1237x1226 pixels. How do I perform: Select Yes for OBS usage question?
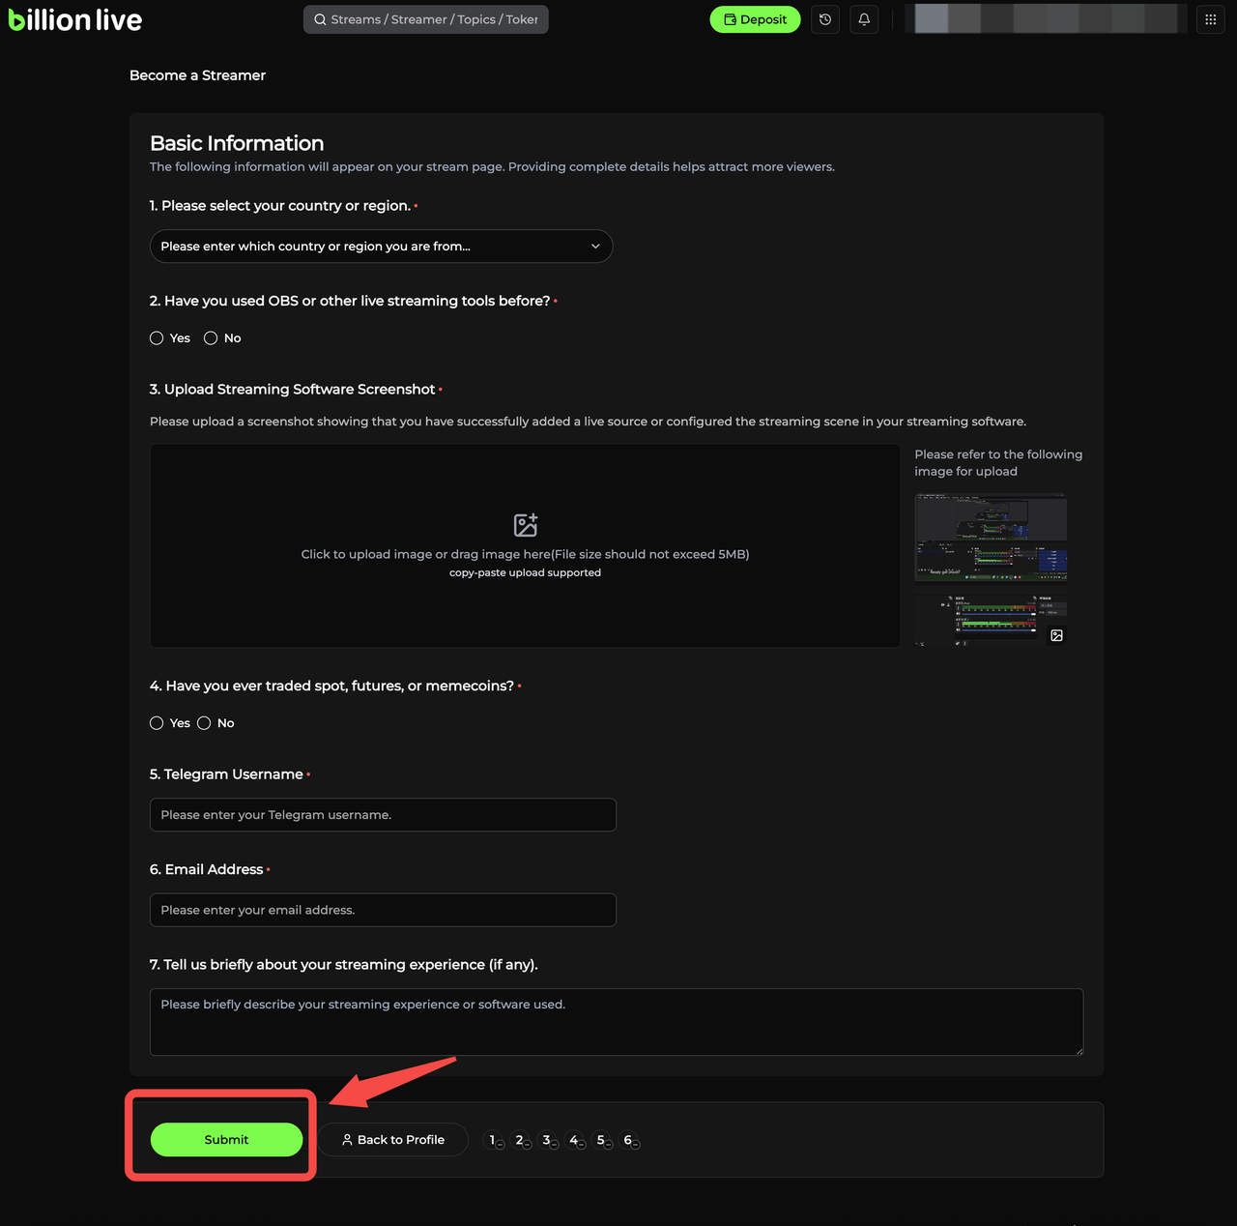pos(157,338)
